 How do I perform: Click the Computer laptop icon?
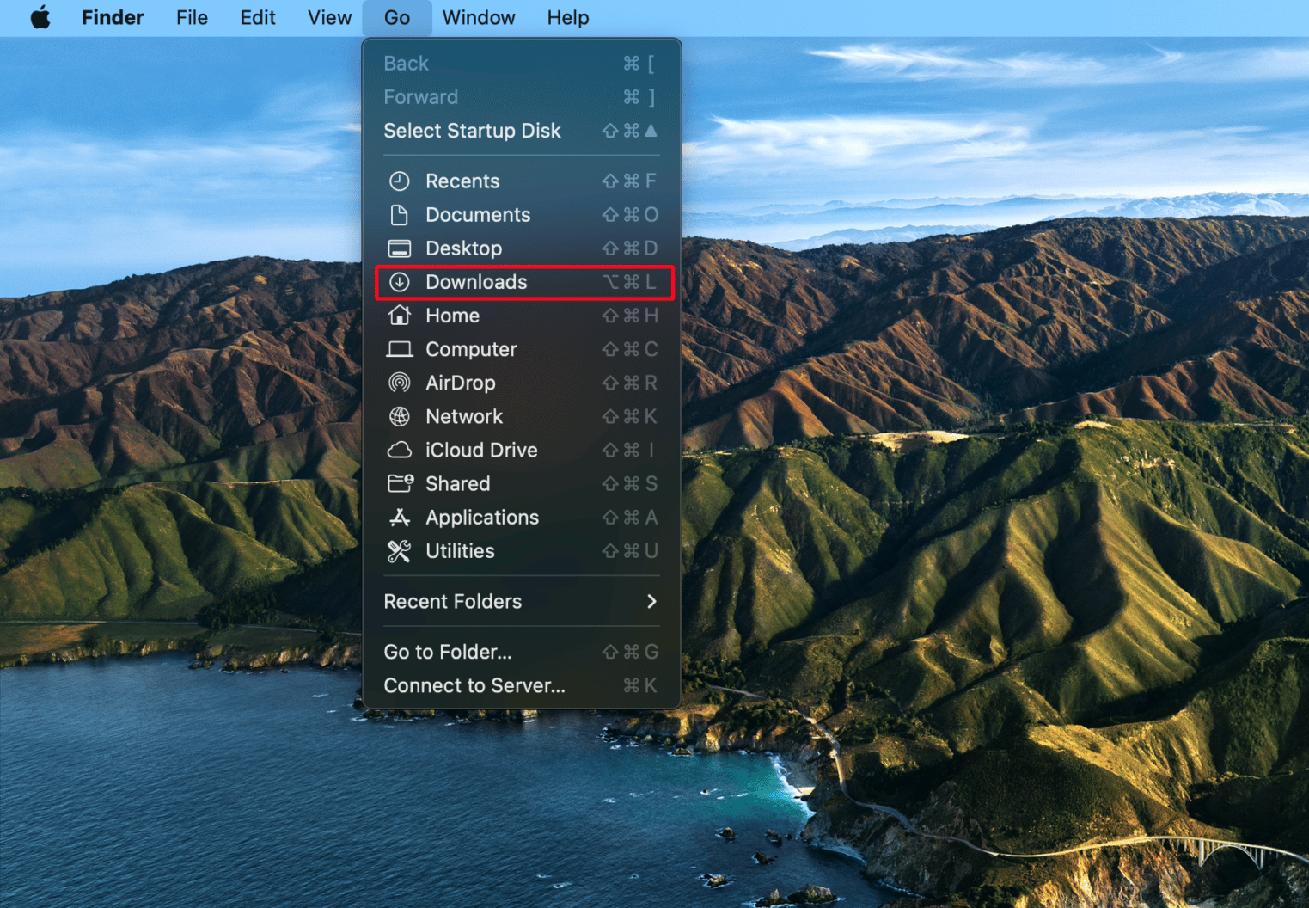(400, 349)
